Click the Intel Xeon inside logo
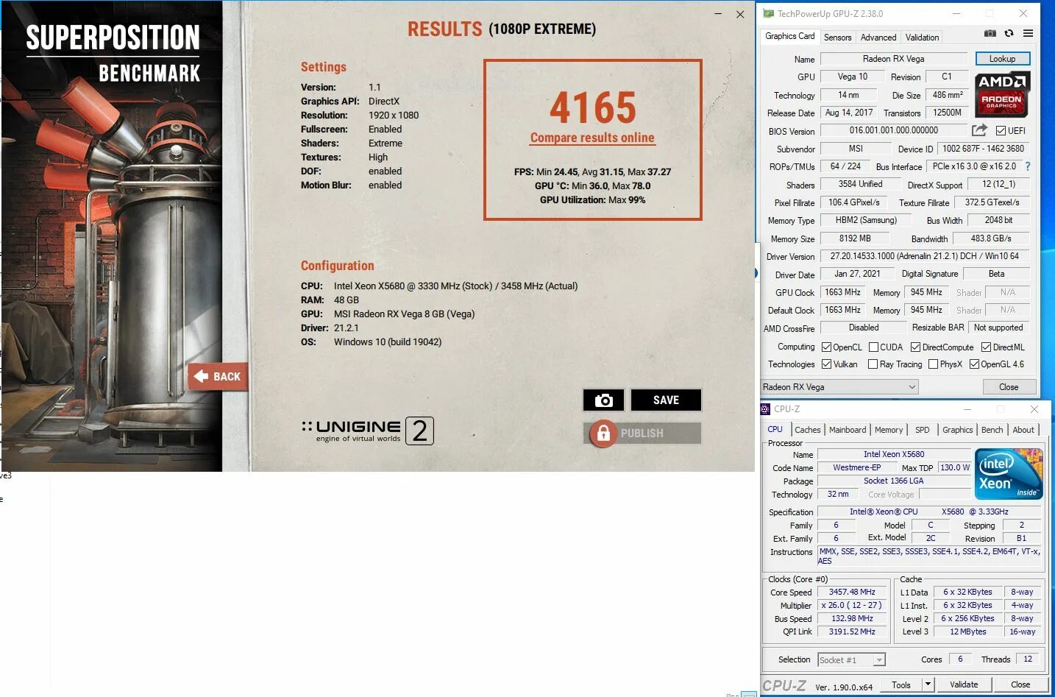The width and height of the screenshot is (1055, 697). [1009, 474]
